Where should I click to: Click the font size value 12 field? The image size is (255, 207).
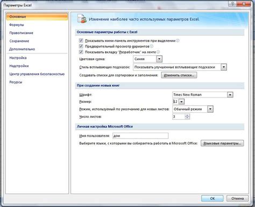coord(175,102)
